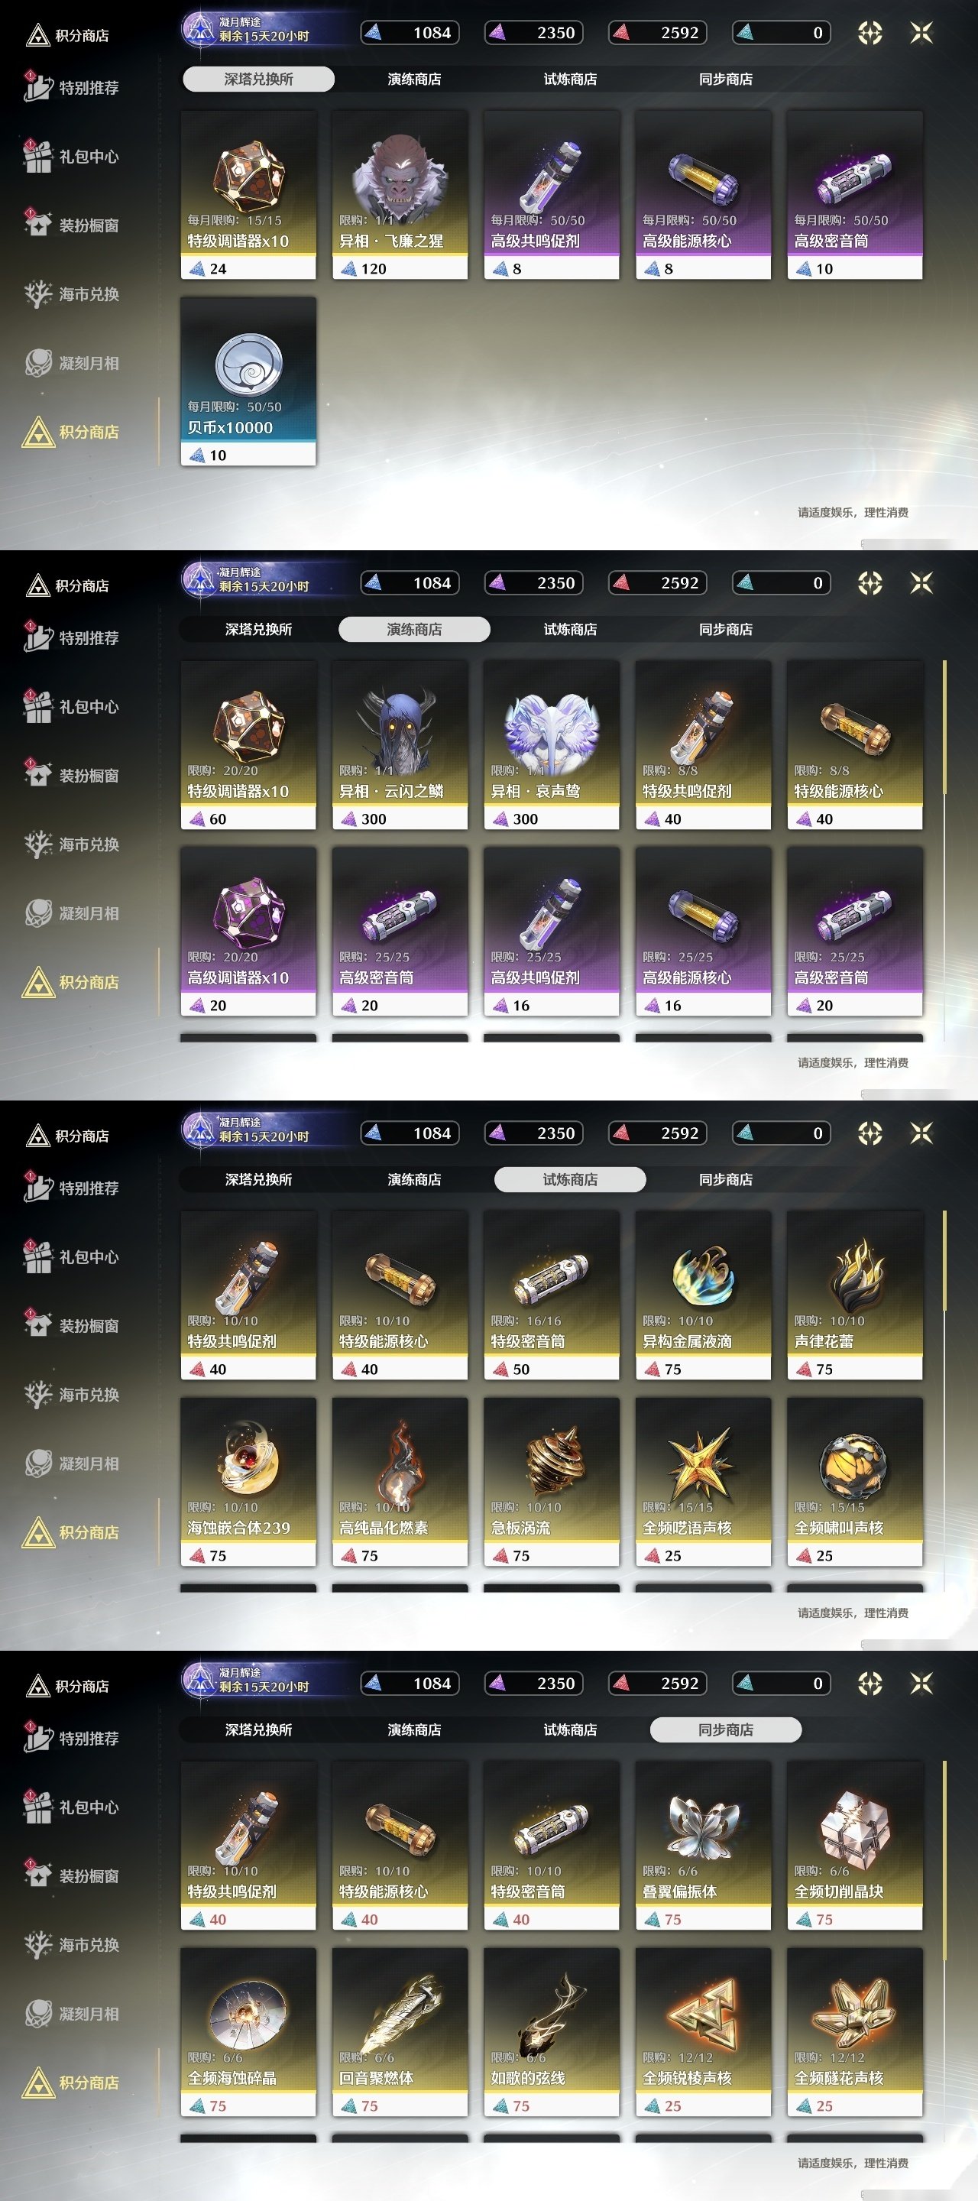Select the 异构金属液滴 material item

tap(703, 1295)
